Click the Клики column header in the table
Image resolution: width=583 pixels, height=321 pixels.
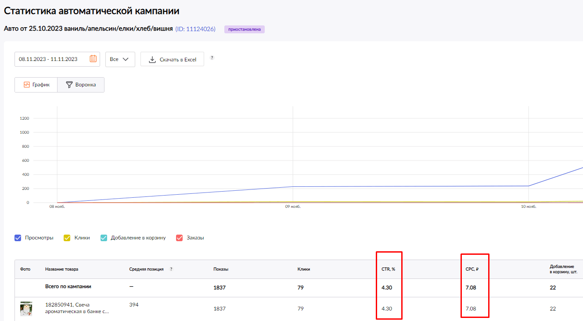click(x=304, y=269)
